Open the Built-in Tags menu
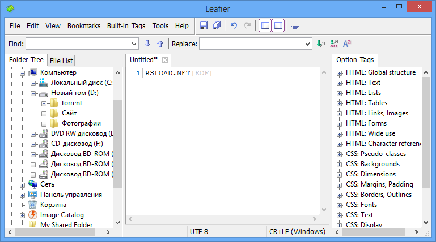436x242 pixels. pos(126,26)
